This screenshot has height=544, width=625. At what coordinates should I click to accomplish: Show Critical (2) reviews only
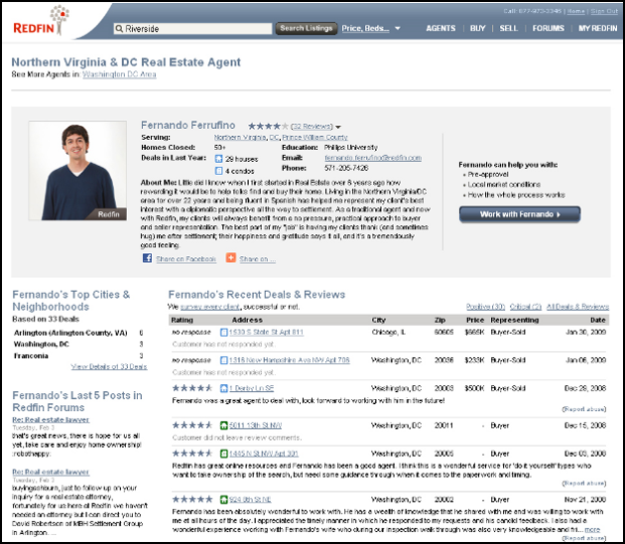[x=526, y=307]
